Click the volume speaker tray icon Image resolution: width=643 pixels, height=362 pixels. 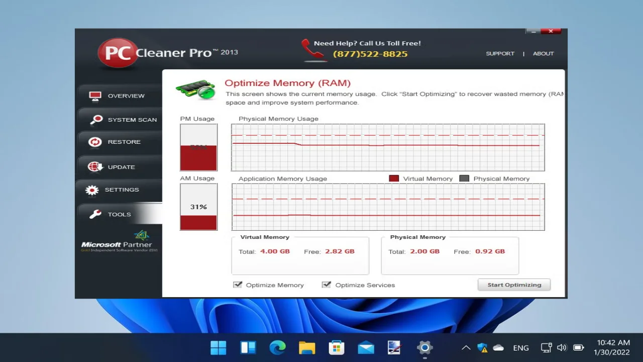click(562, 347)
